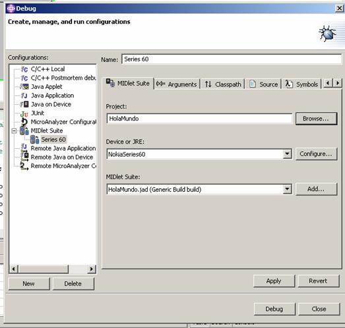This screenshot has width=345, height=328.
Task: Click the Close button
Action: (x=319, y=309)
